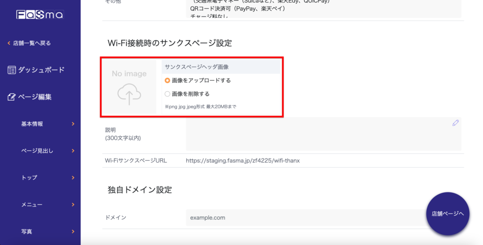Select 画像を削除する radio button

coord(167,94)
